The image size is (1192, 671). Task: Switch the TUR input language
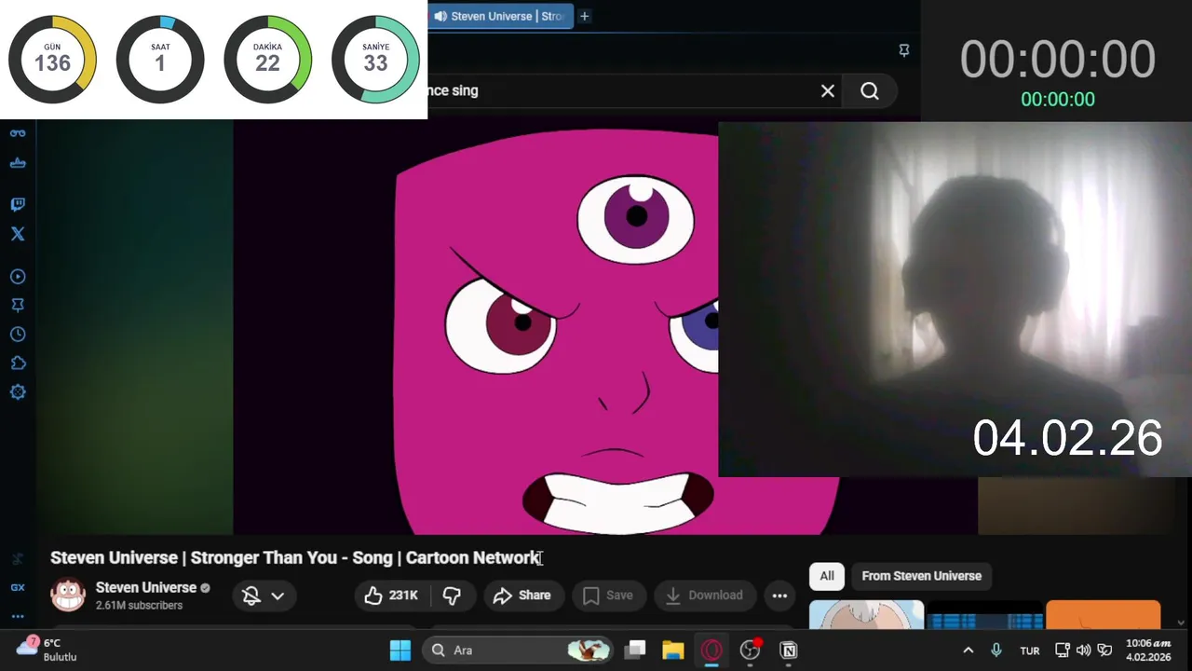click(1030, 650)
